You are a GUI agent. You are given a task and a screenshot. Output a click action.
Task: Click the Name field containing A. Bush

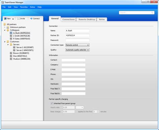pyautogui.click(x=77, y=31)
